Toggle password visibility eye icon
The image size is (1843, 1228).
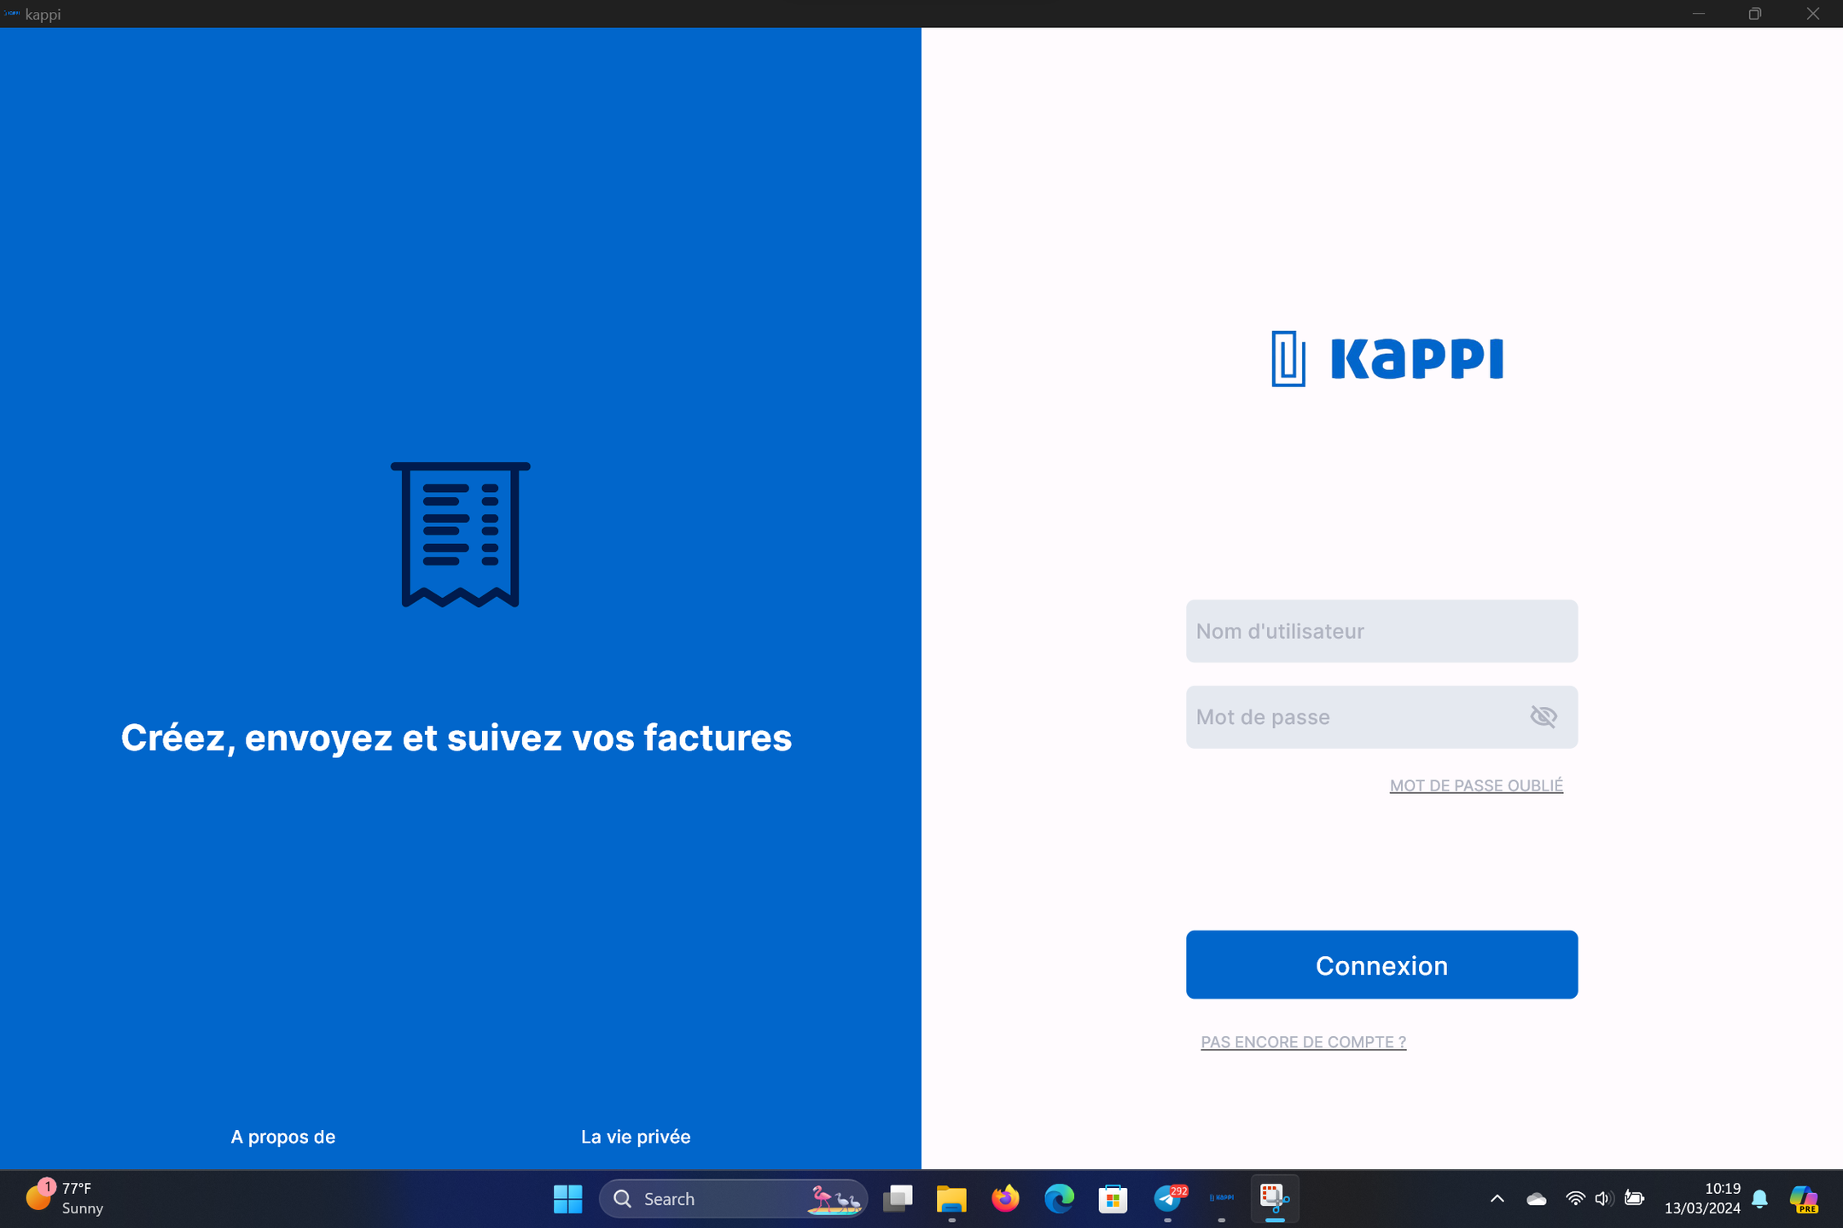point(1543,716)
